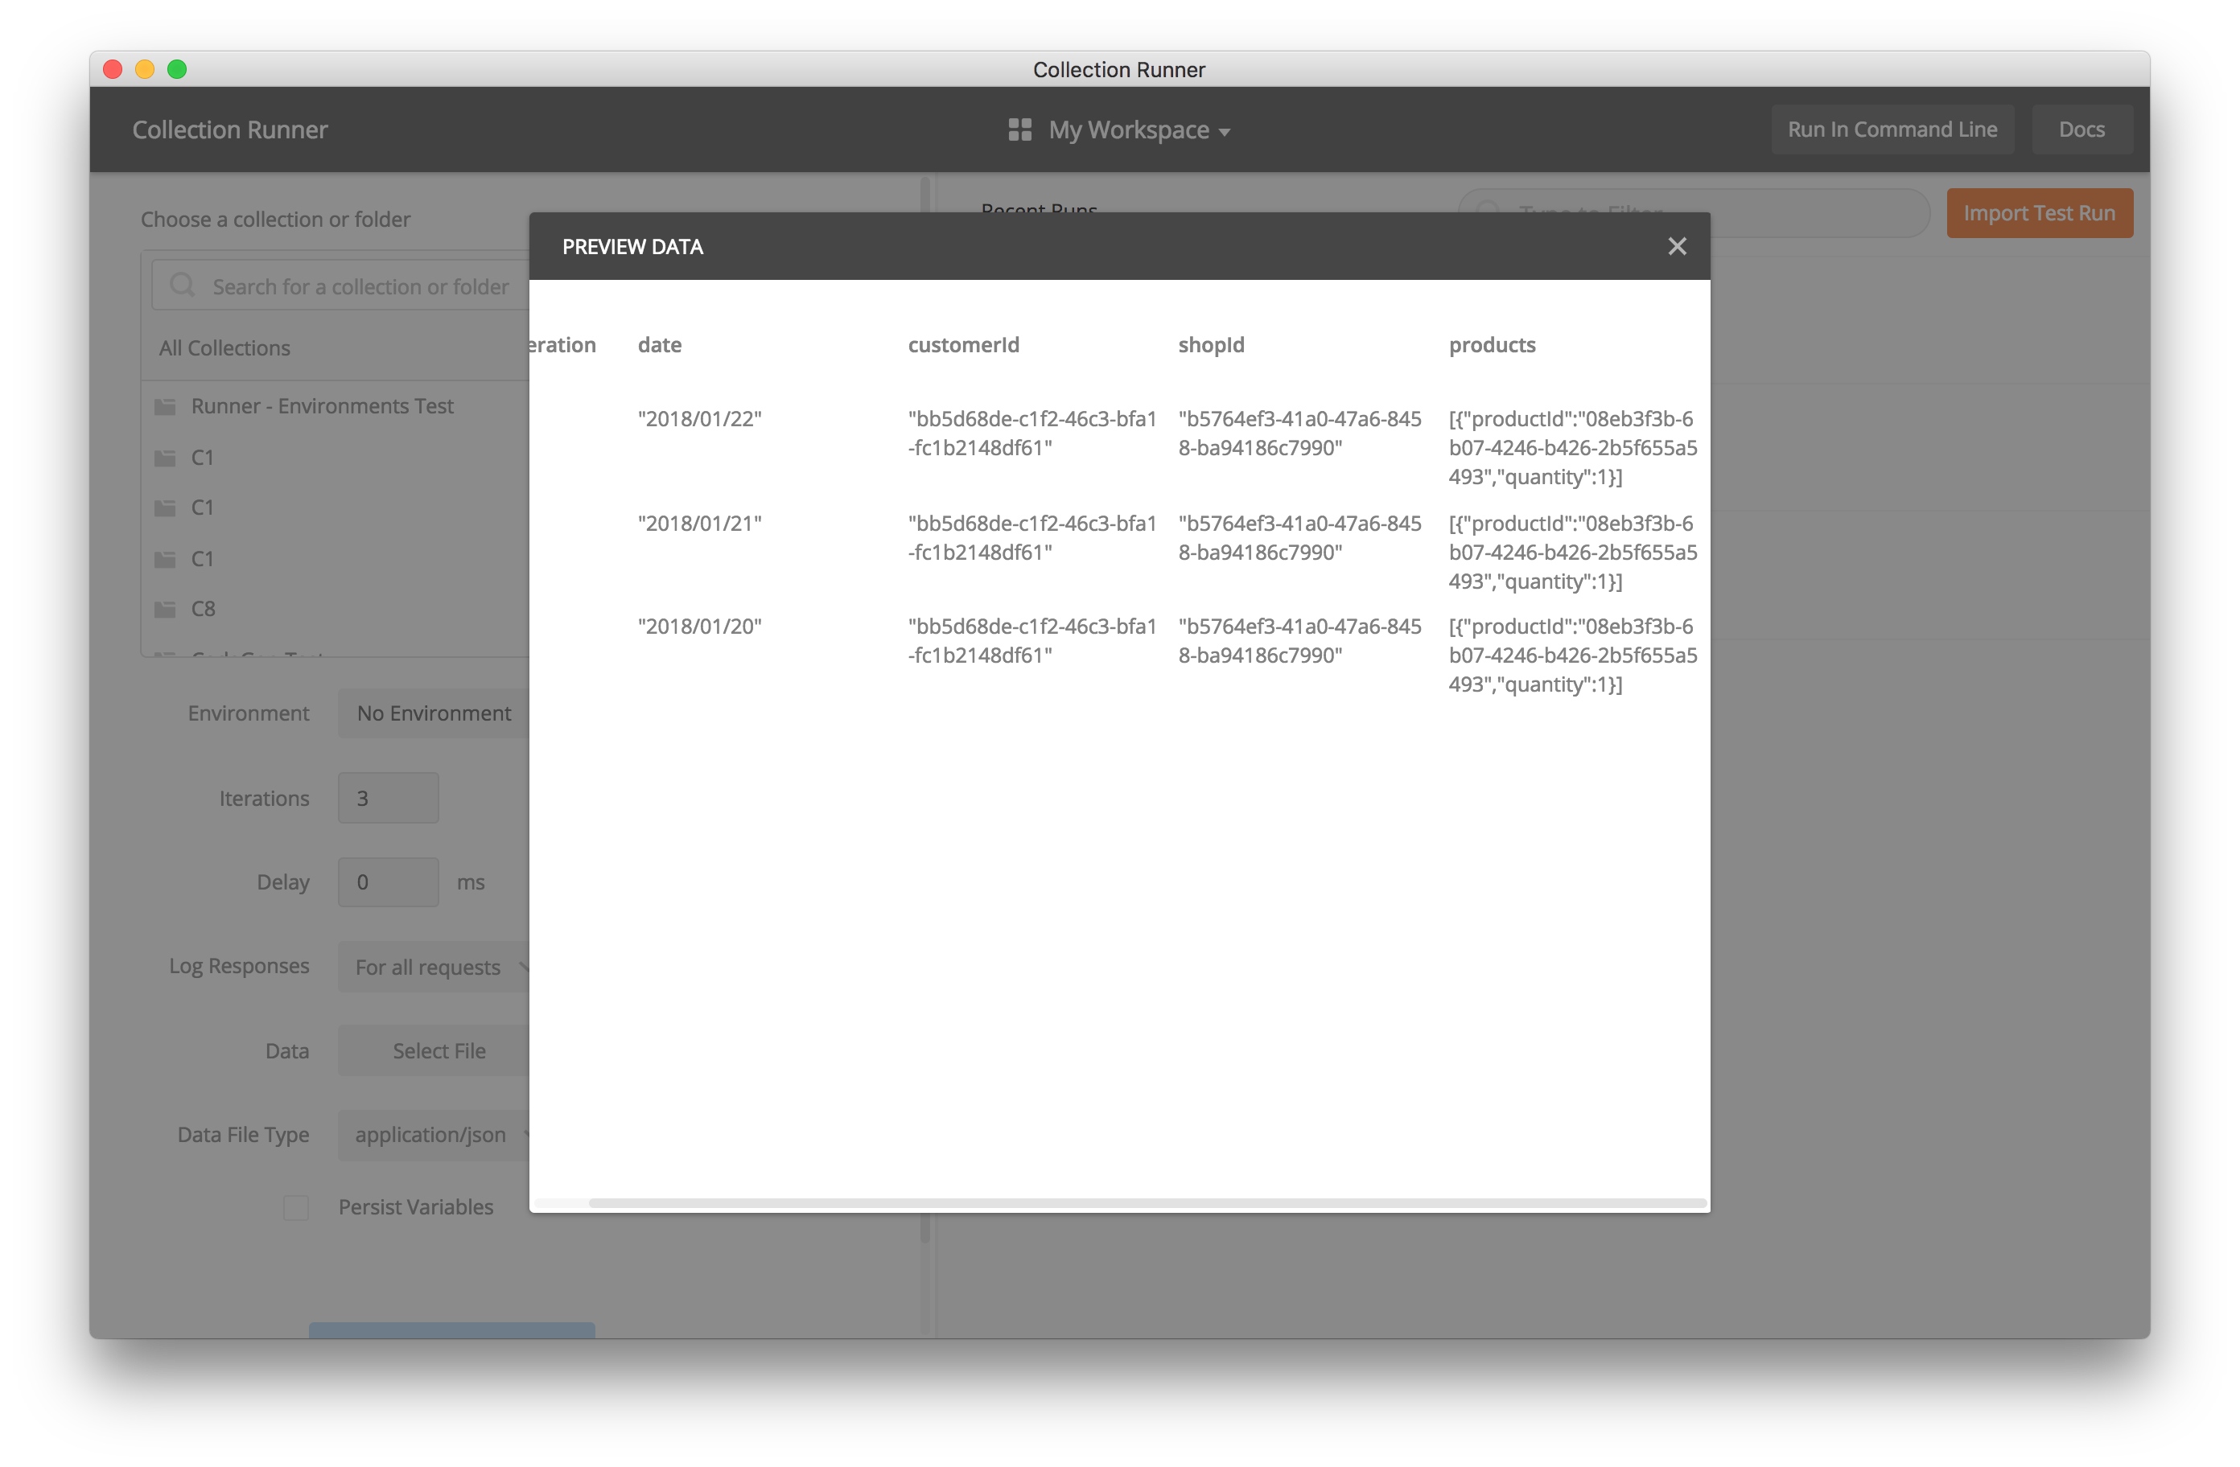
Task: Open the My Workspace dropdown
Action: (1138, 129)
